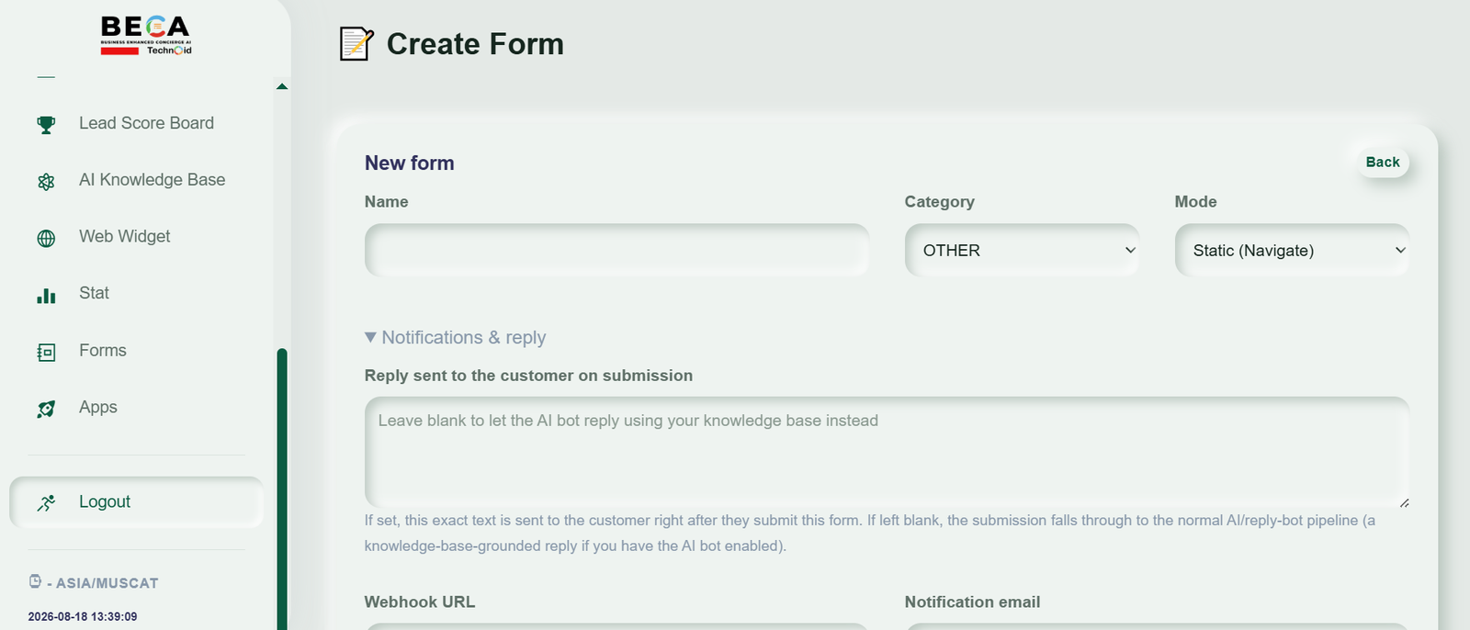This screenshot has width=1470, height=630.
Task: Click the AI Knowledge Base atom icon
Action: [x=46, y=181]
